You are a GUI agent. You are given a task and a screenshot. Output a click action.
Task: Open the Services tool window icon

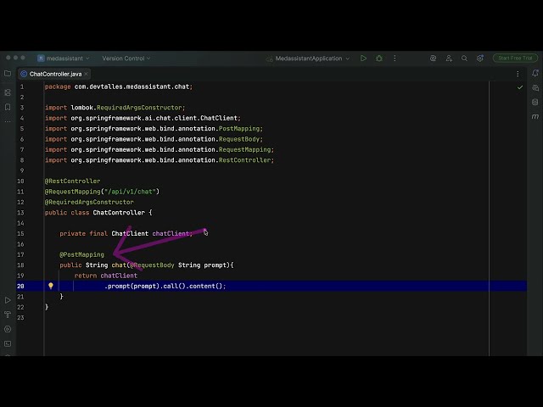tap(8, 329)
